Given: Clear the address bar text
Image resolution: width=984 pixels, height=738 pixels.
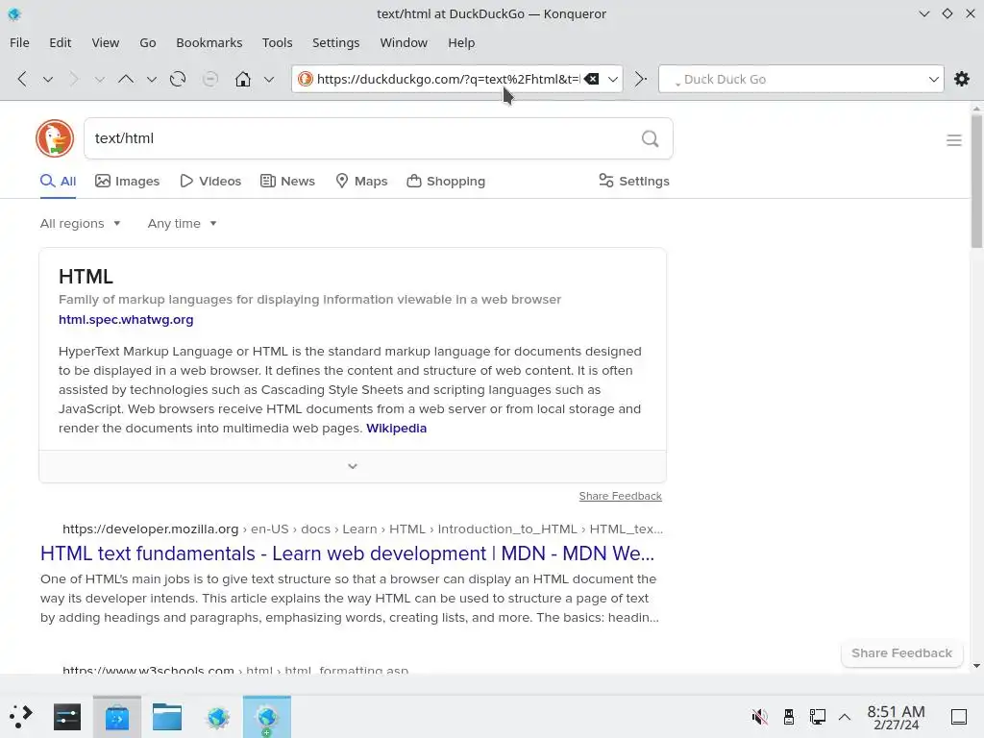Looking at the screenshot, I should pyautogui.click(x=591, y=79).
